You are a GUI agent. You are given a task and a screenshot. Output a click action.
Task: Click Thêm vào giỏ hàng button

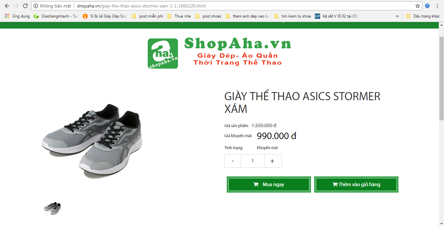tap(356, 184)
